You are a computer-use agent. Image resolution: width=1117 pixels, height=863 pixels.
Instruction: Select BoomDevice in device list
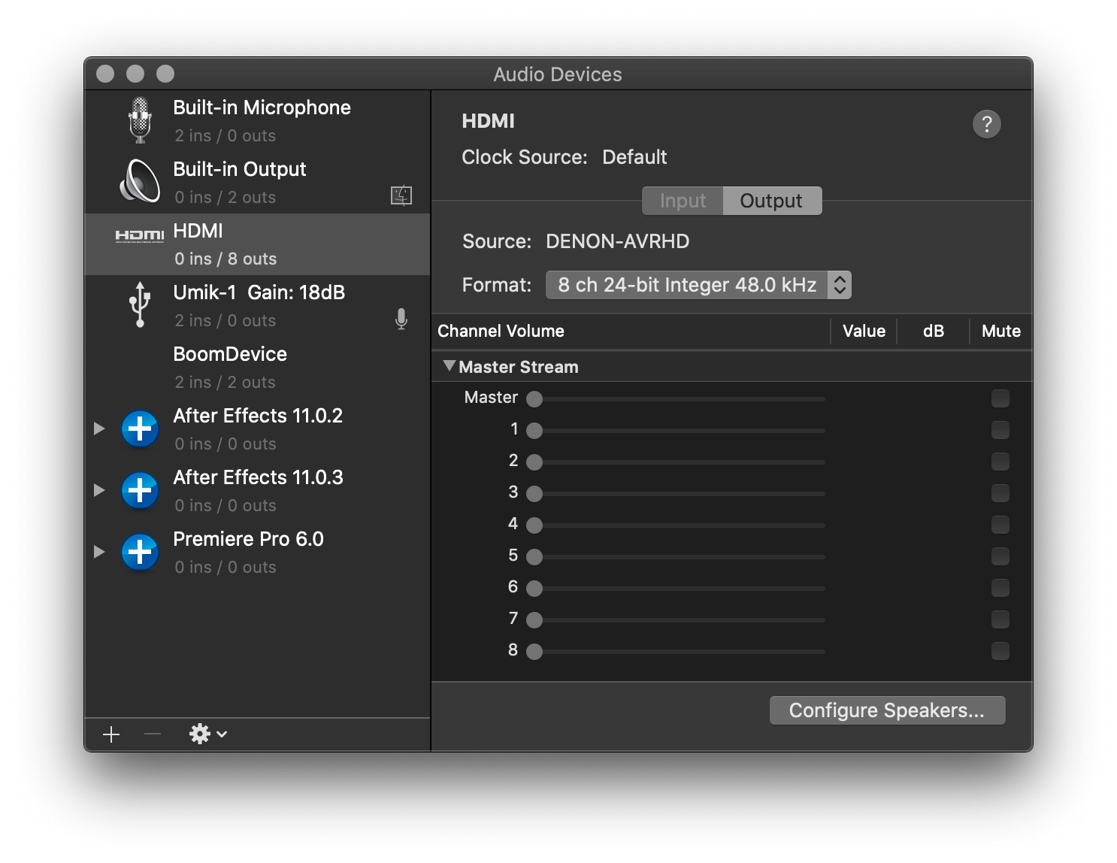(x=258, y=368)
